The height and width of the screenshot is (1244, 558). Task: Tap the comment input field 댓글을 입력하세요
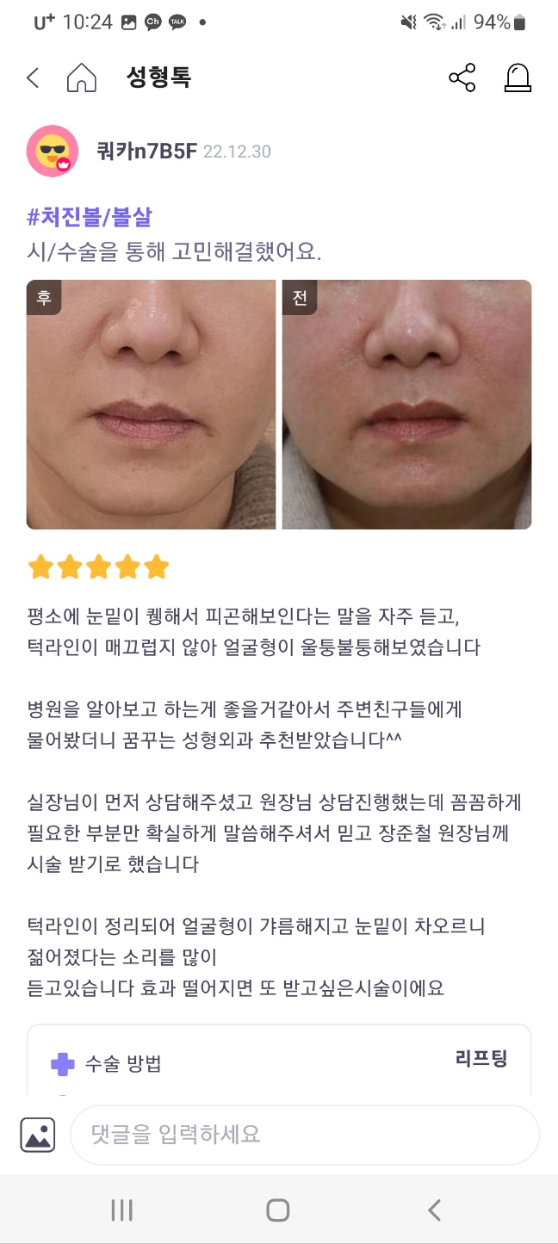click(x=305, y=1135)
